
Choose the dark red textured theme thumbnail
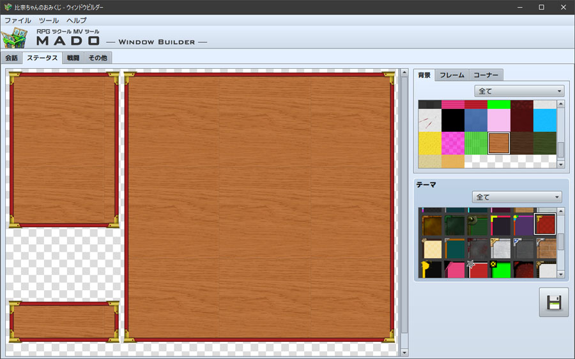523,269
